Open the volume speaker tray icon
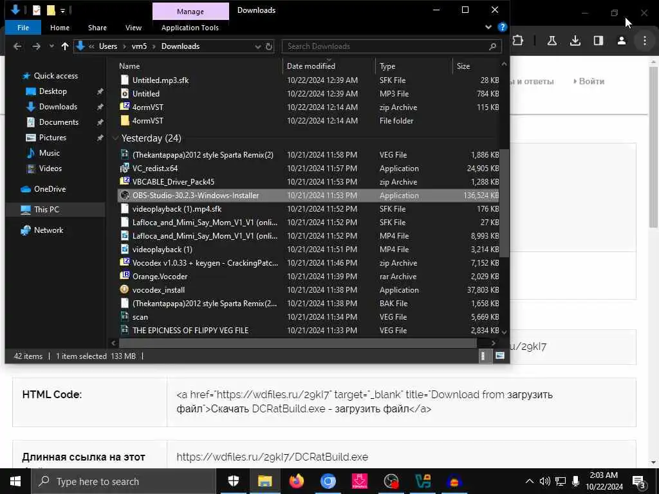 click(x=544, y=481)
